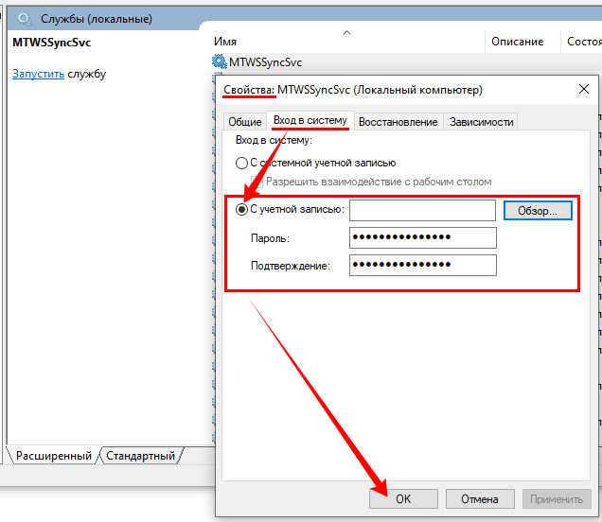
Task: Select the 'С системной учетной записью' radio button
Action: pyautogui.click(x=241, y=164)
